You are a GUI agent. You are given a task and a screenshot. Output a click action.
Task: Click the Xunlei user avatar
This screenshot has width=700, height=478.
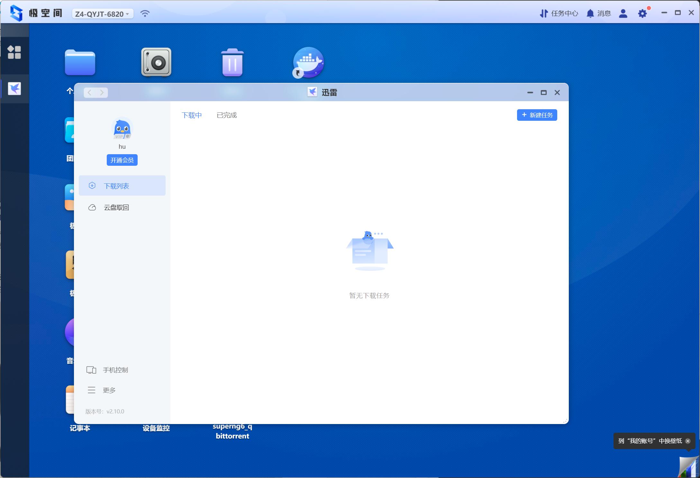click(122, 128)
